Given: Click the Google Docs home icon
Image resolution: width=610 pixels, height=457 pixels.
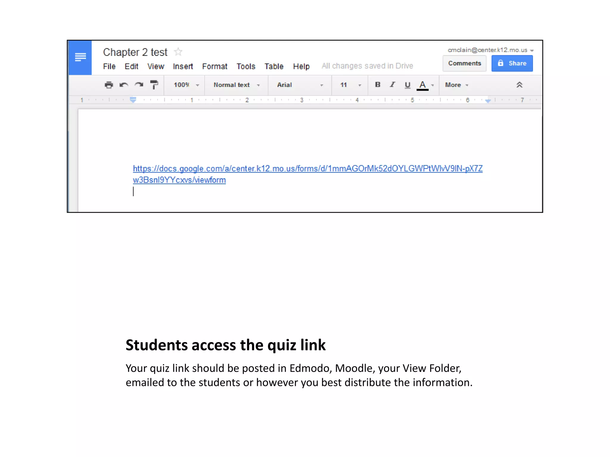Looking at the screenshot, I should click(80, 57).
